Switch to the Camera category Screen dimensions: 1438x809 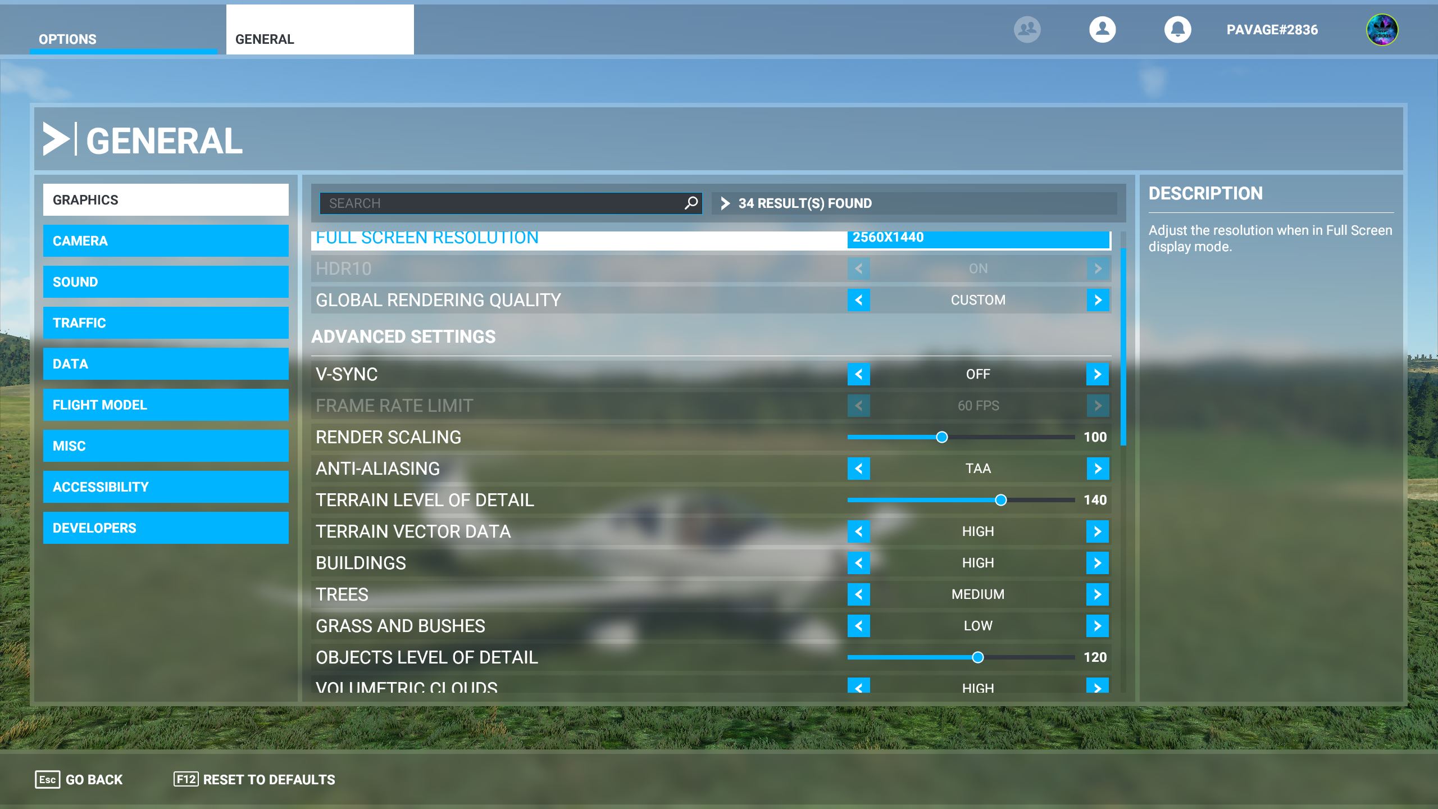pos(166,241)
